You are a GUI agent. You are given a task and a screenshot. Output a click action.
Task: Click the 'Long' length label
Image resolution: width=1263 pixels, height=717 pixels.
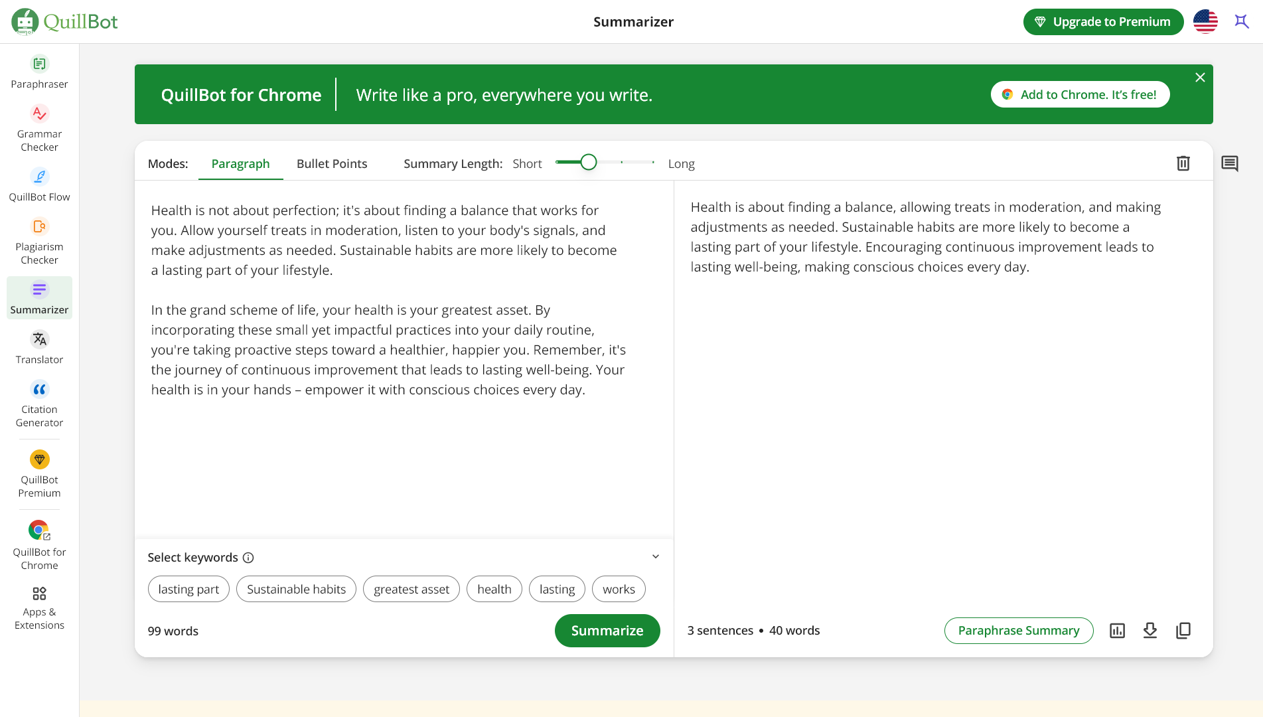(681, 164)
